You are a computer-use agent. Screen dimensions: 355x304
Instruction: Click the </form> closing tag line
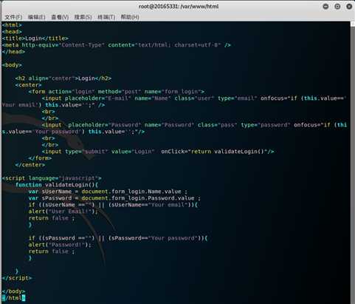[x=40, y=158]
